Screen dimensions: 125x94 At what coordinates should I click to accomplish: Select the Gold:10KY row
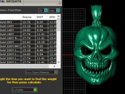click(x=28, y=26)
